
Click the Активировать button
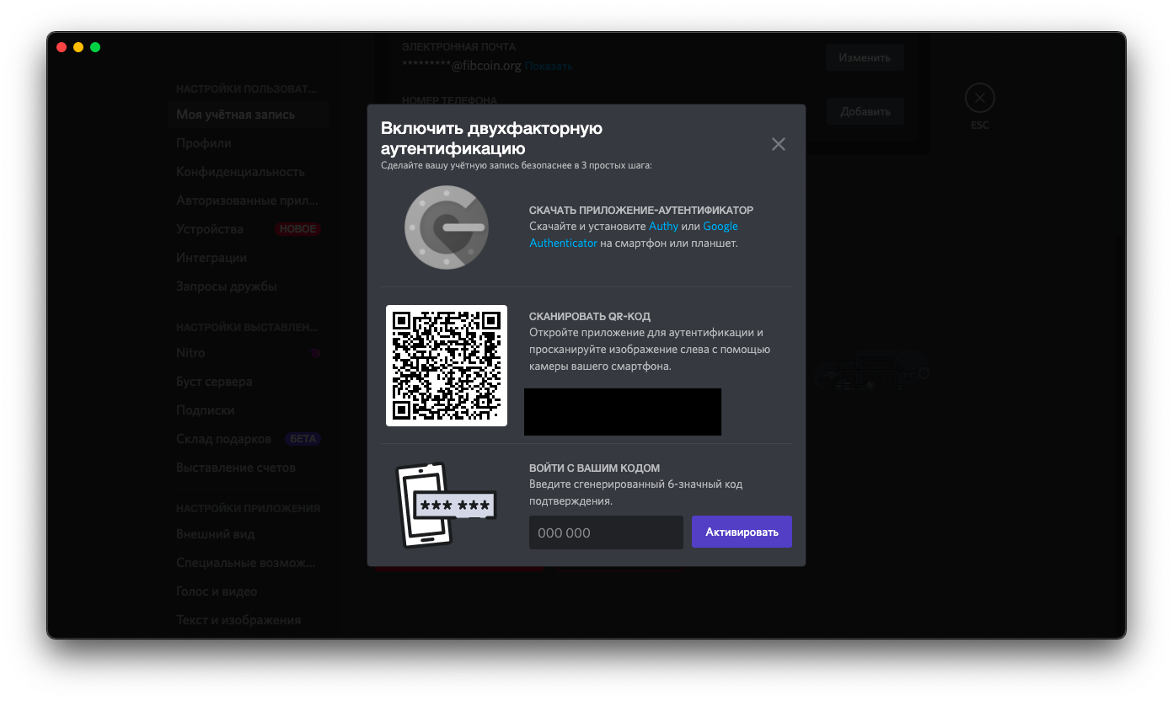click(742, 532)
